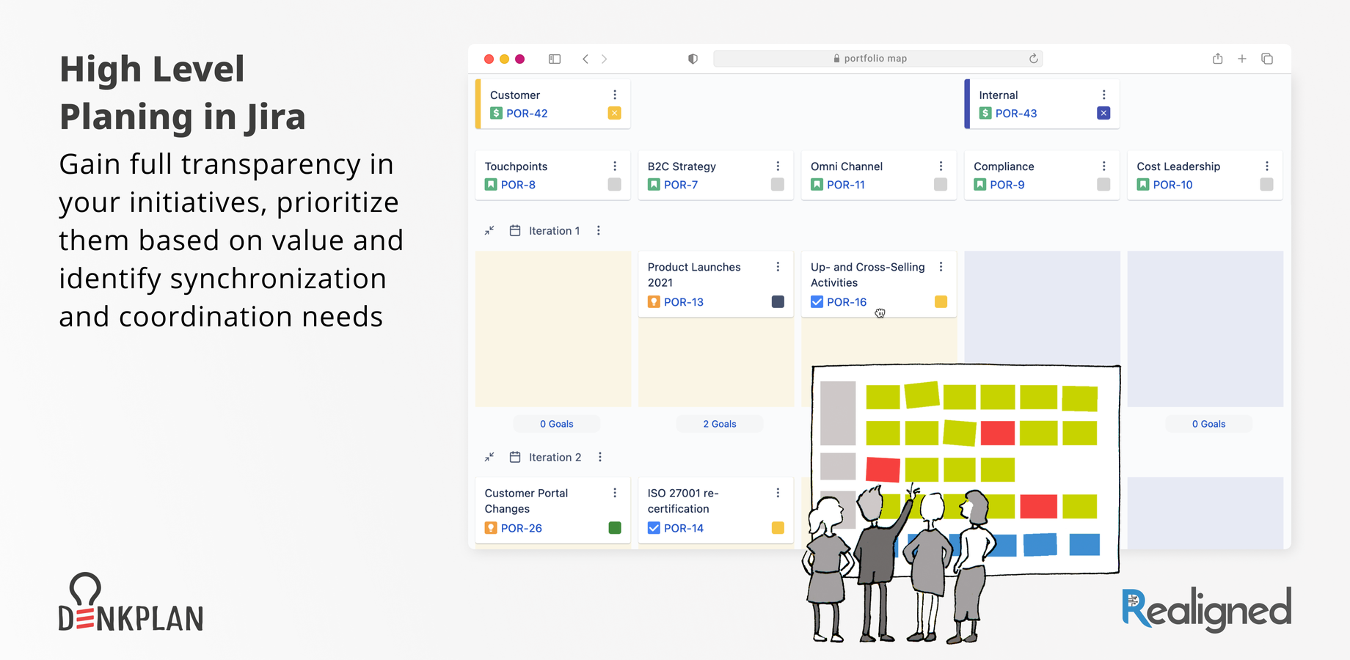Open the Iteration 1 options menu
1350x660 pixels.
tap(599, 230)
